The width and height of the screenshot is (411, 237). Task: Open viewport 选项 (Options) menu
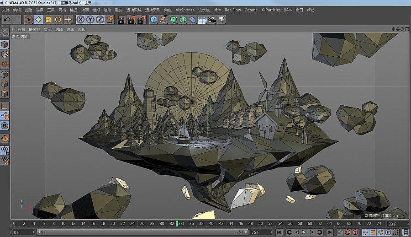click(x=59, y=29)
